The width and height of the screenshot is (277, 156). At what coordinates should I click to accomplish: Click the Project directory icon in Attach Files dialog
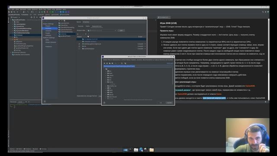[110, 63]
